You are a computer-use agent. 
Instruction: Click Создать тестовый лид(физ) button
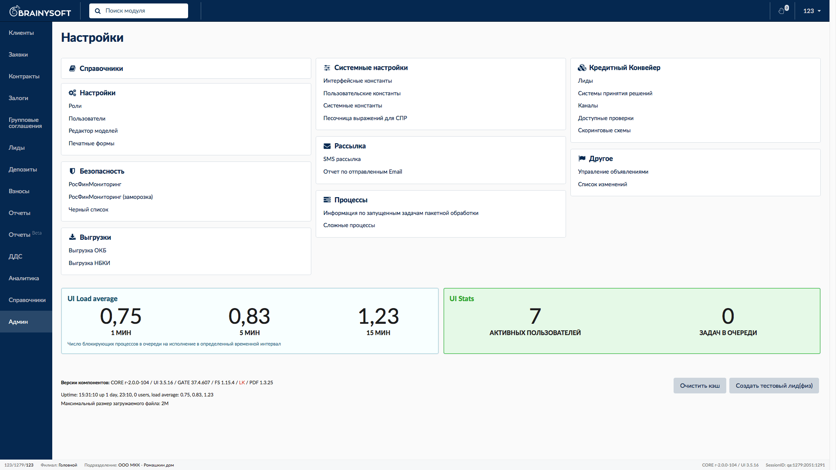click(x=774, y=386)
